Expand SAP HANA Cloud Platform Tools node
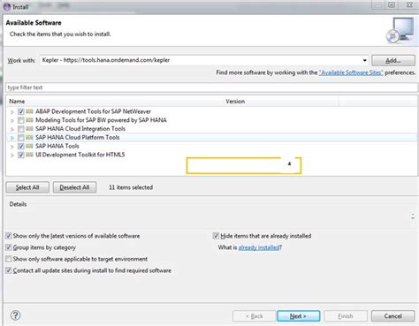Screen dimensions: 419x326 [12, 138]
